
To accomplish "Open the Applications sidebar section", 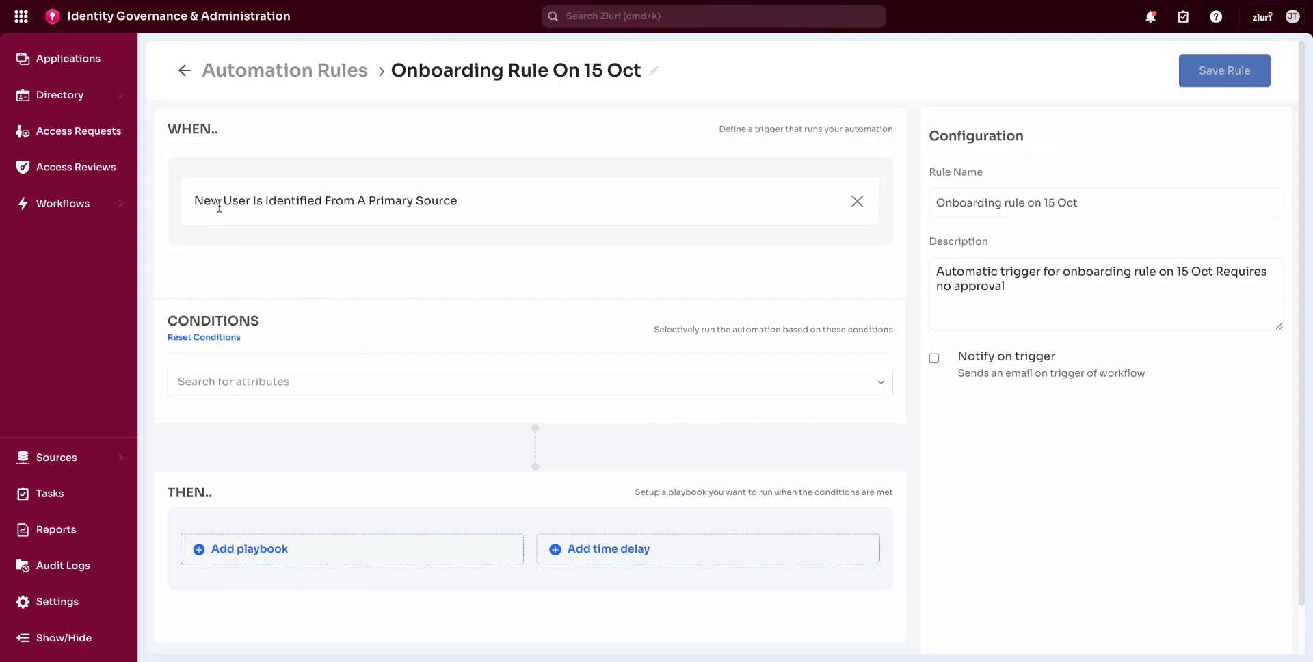I will pos(67,58).
